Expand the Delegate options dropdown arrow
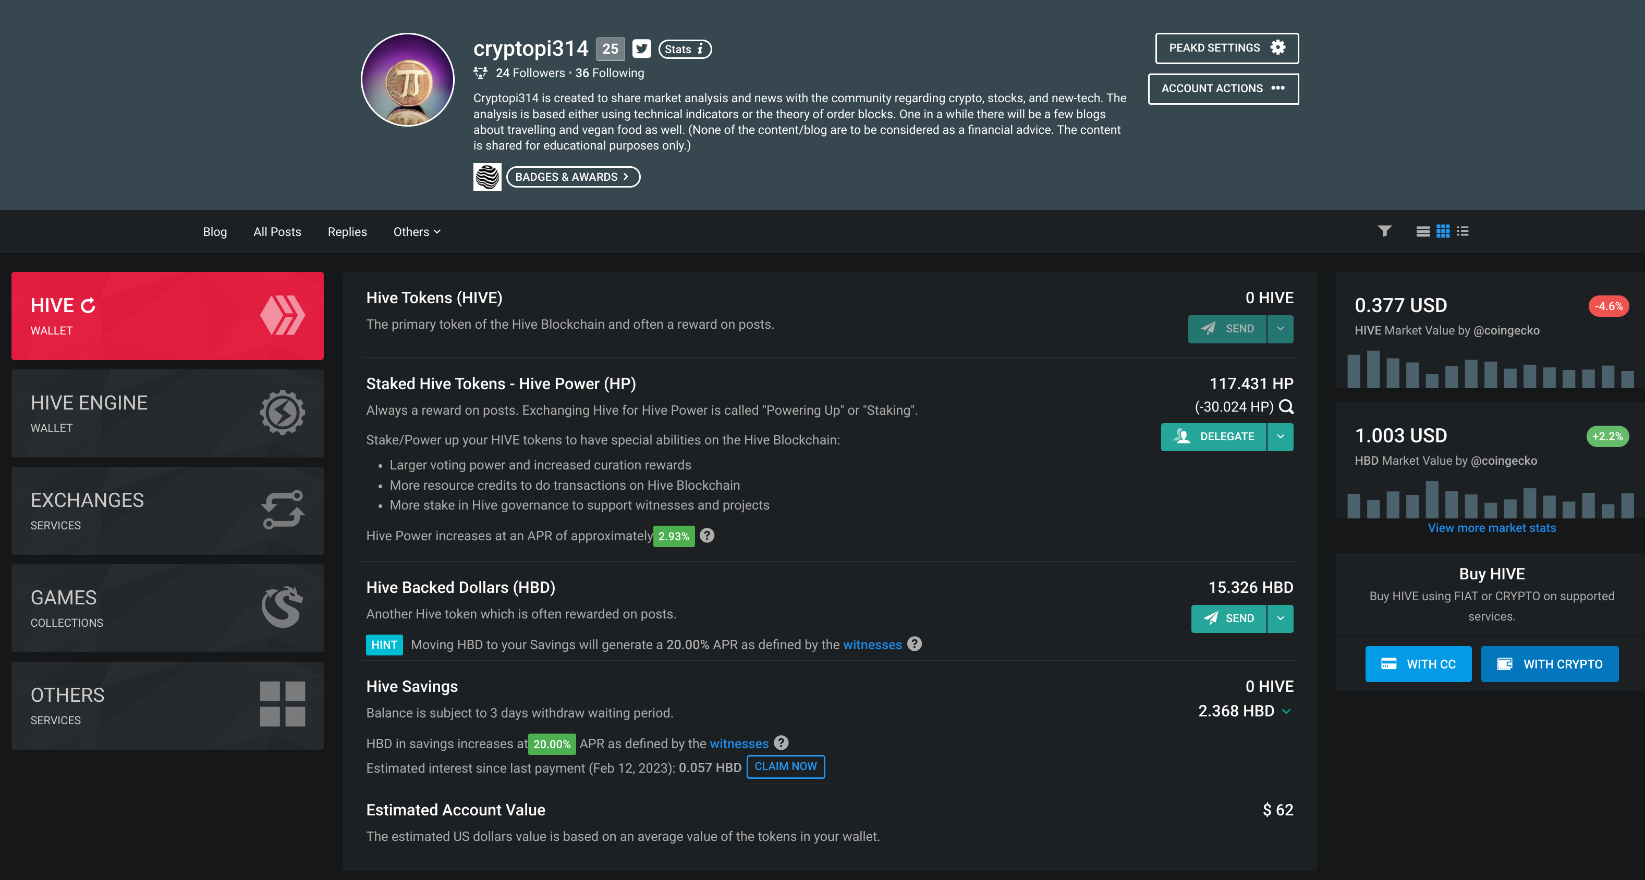 (x=1281, y=437)
